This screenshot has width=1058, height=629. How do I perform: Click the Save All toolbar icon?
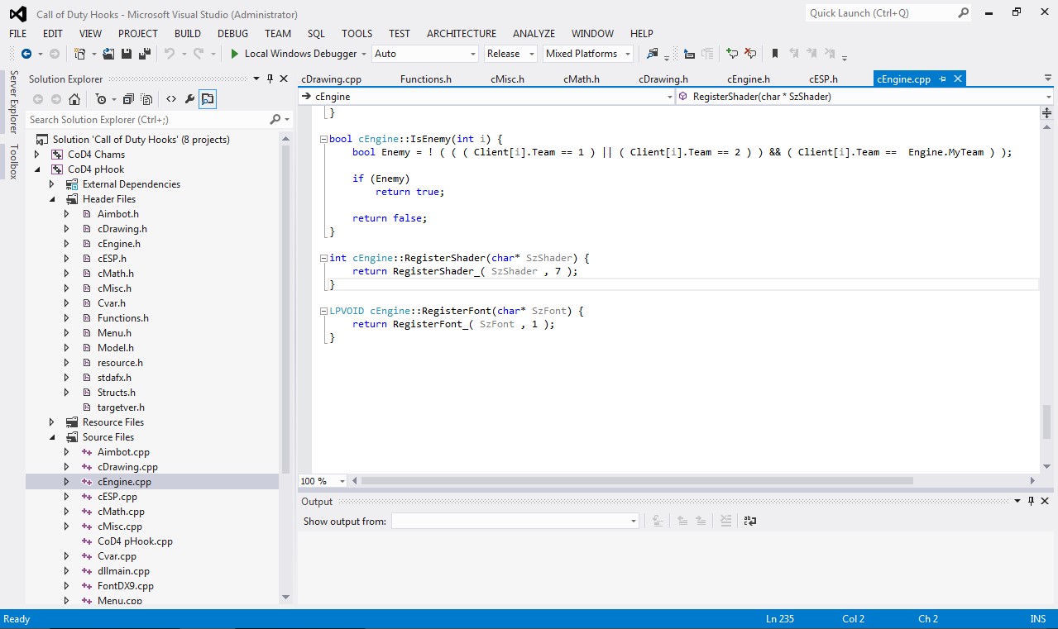(x=144, y=54)
